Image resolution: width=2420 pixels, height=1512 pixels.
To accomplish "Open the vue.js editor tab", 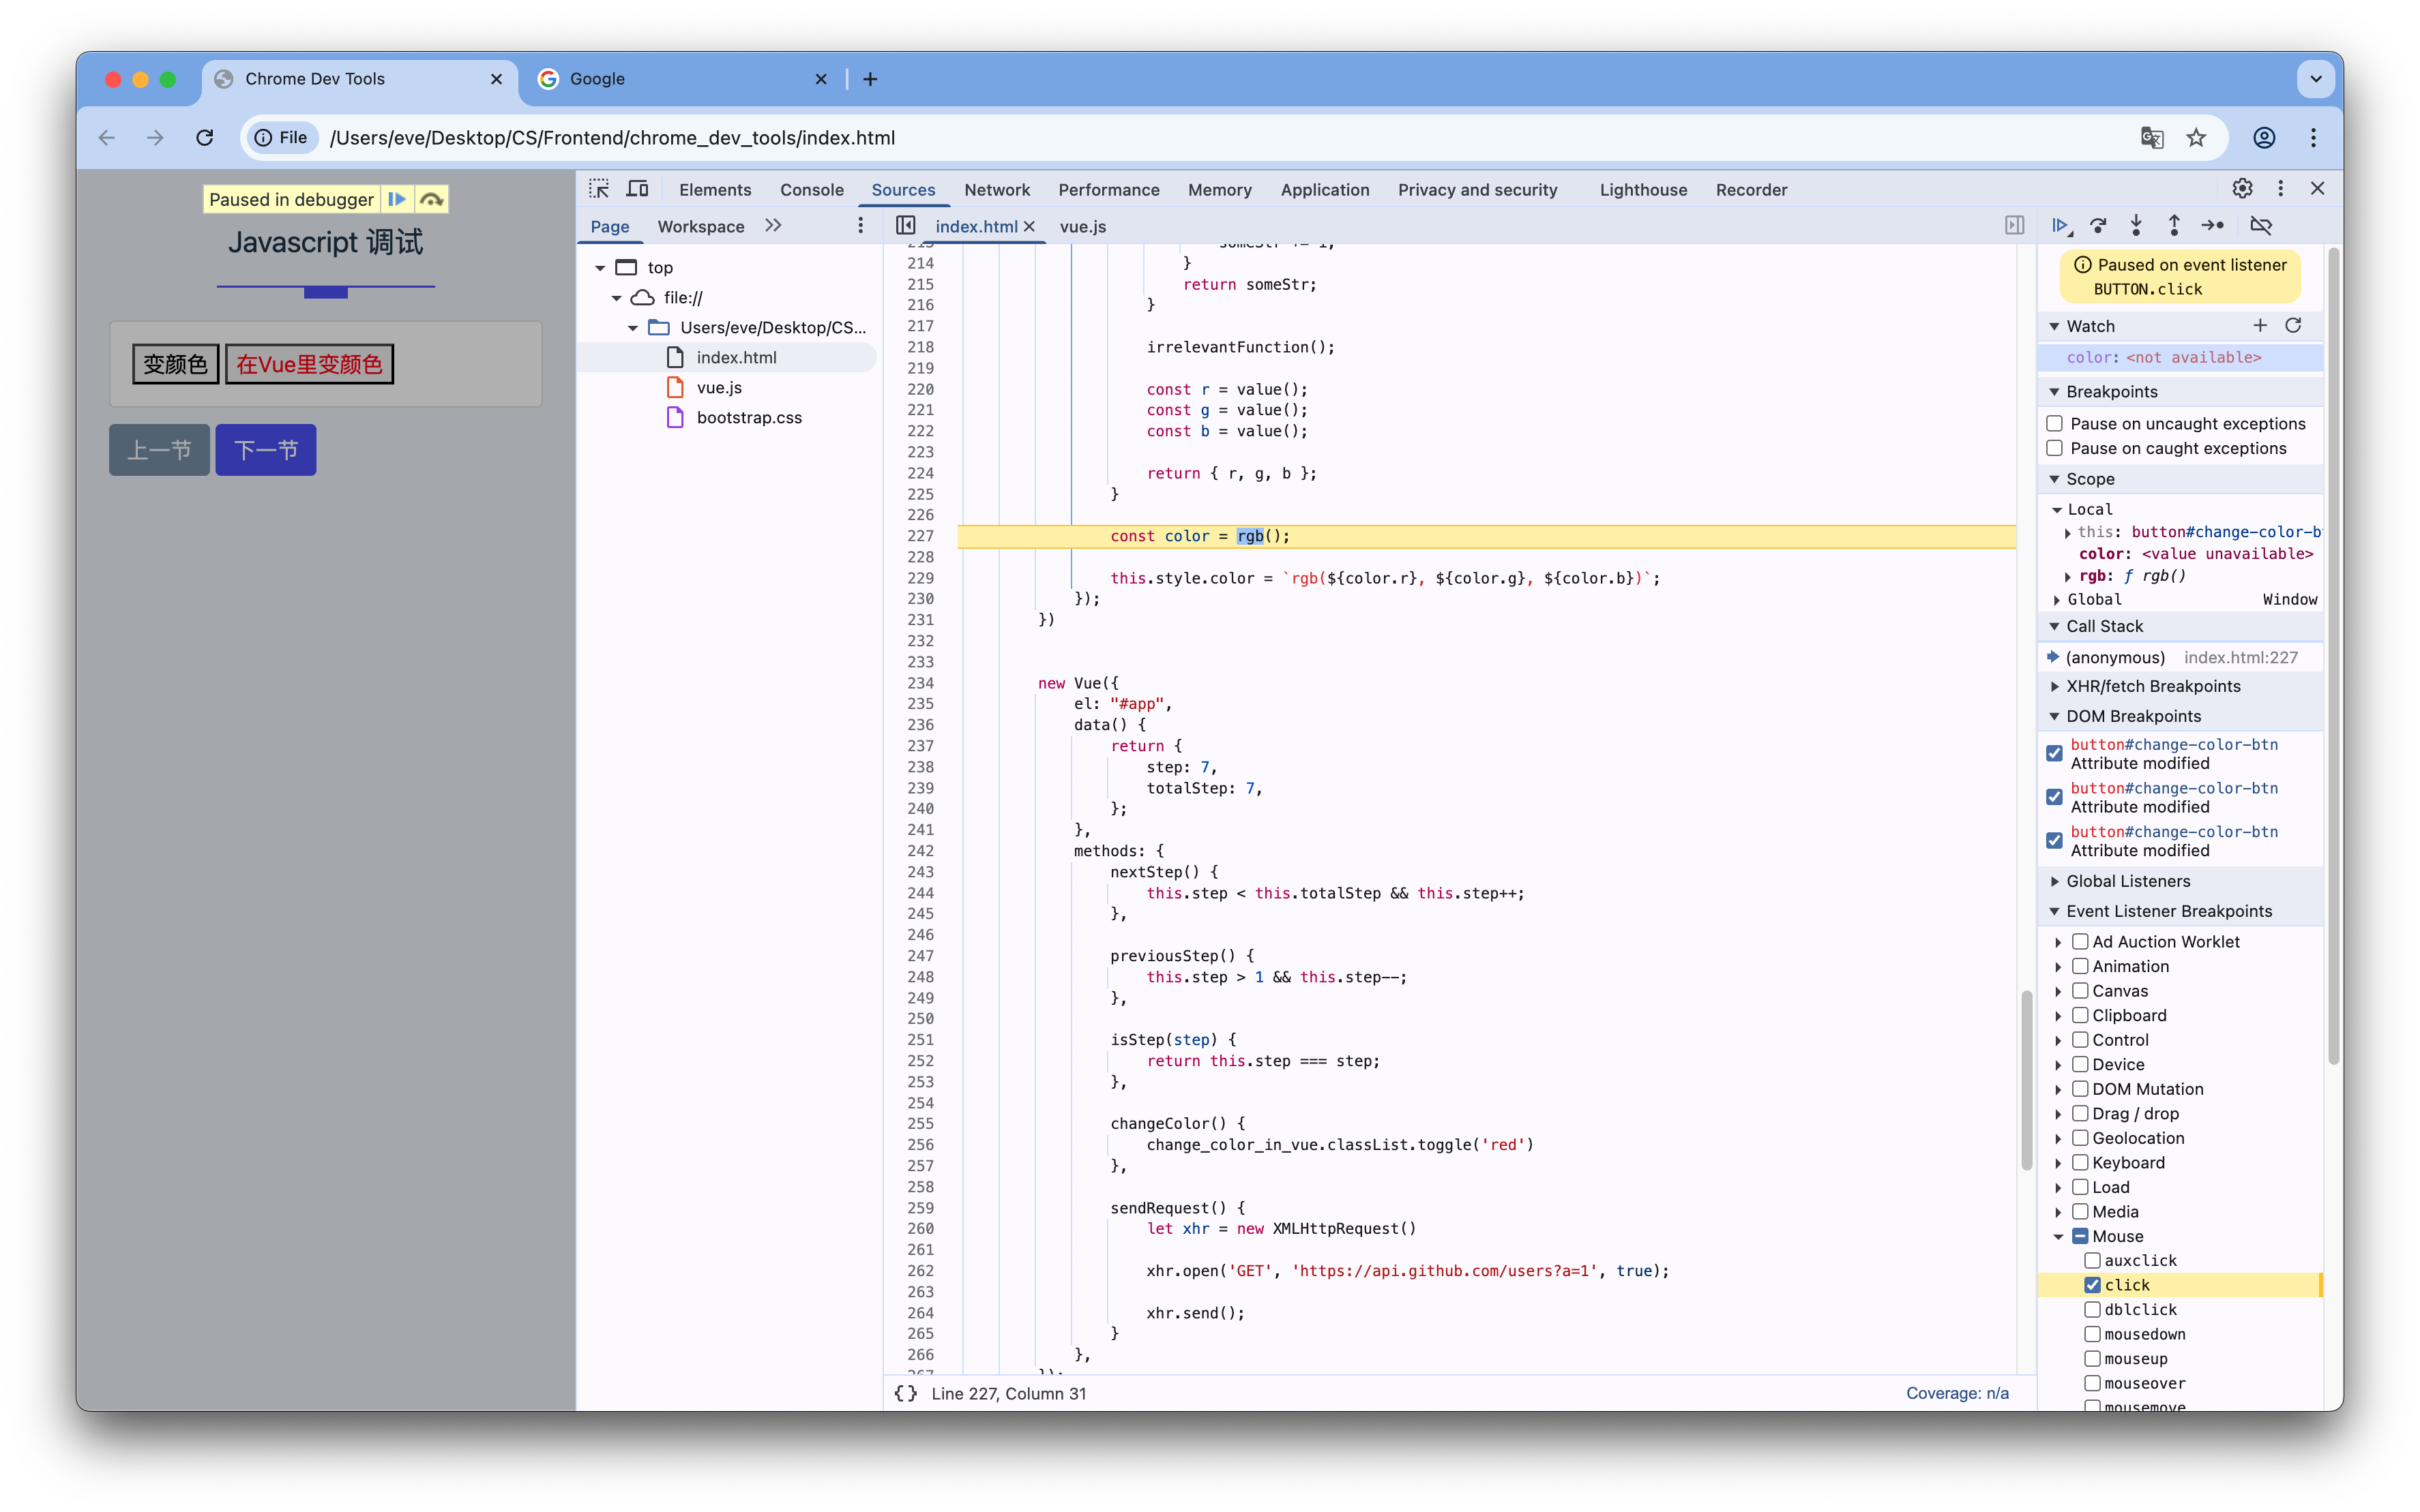I will pos(1082,227).
